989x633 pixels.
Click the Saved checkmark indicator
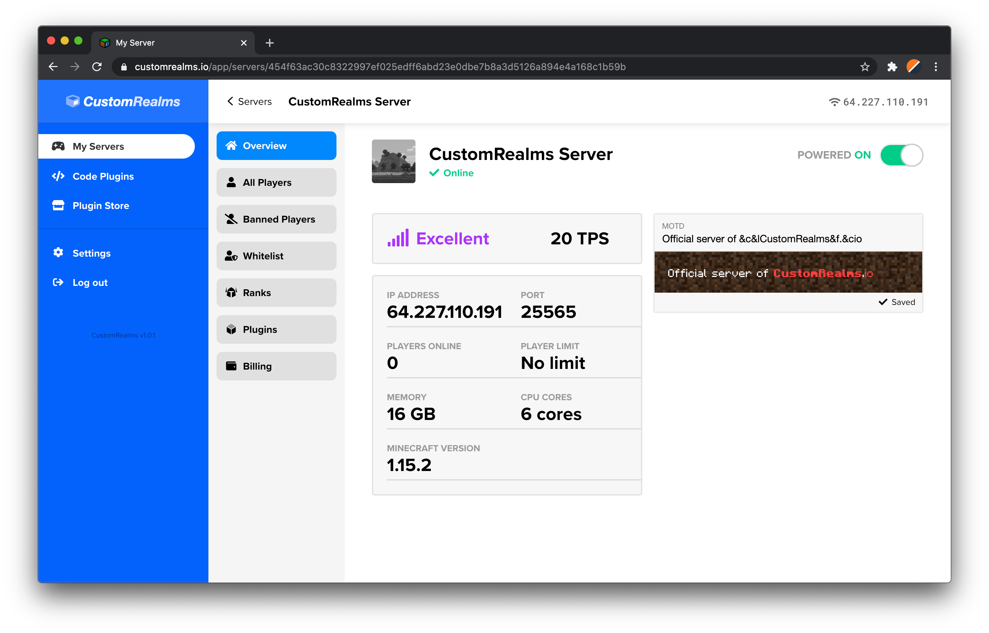tap(896, 302)
